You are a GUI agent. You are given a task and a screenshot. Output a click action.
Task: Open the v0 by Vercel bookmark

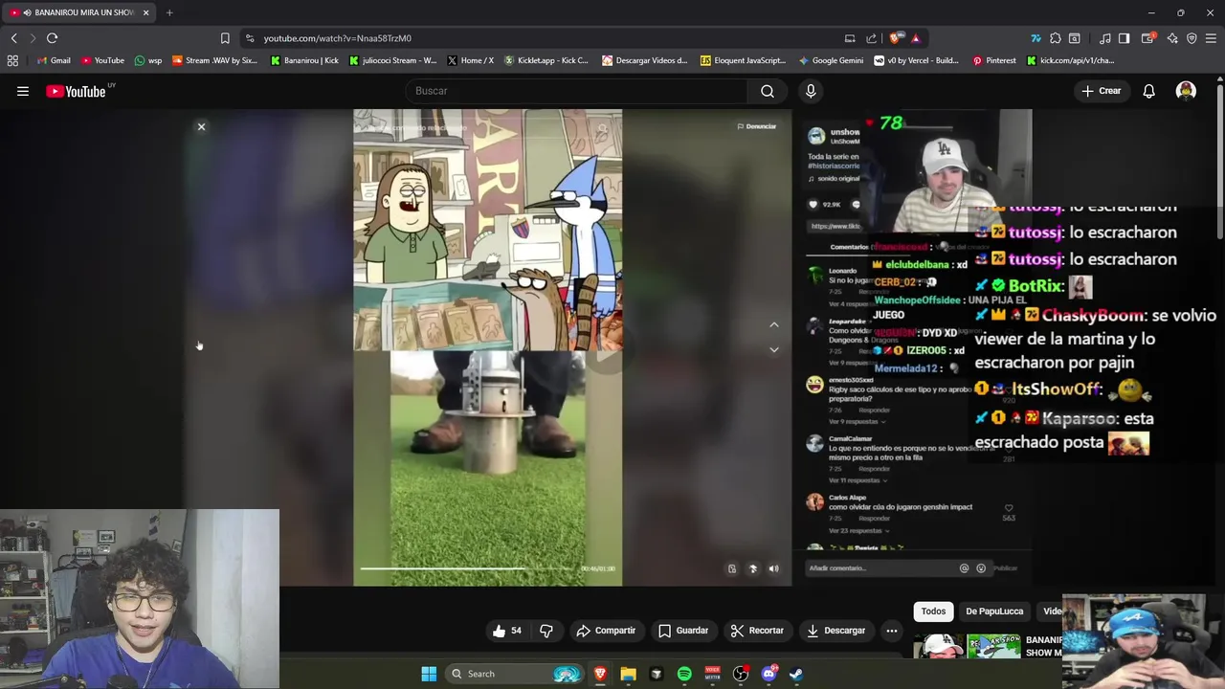(x=916, y=60)
